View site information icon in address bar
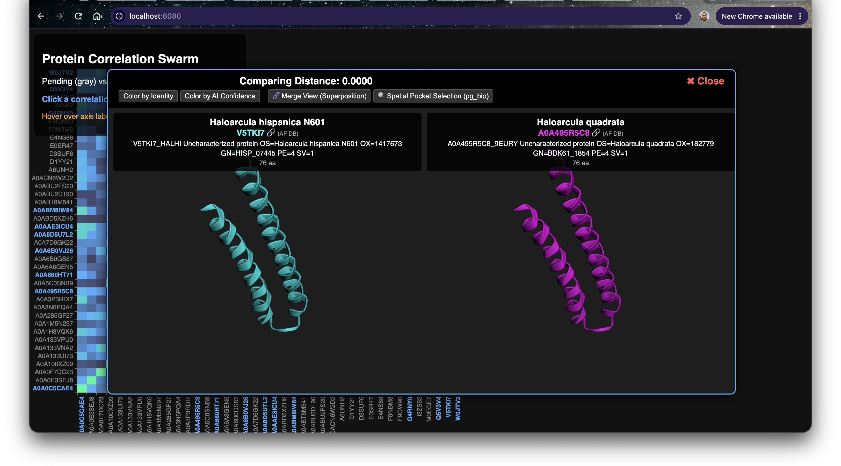The height and width of the screenshot is (466, 841). pos(119,16)
